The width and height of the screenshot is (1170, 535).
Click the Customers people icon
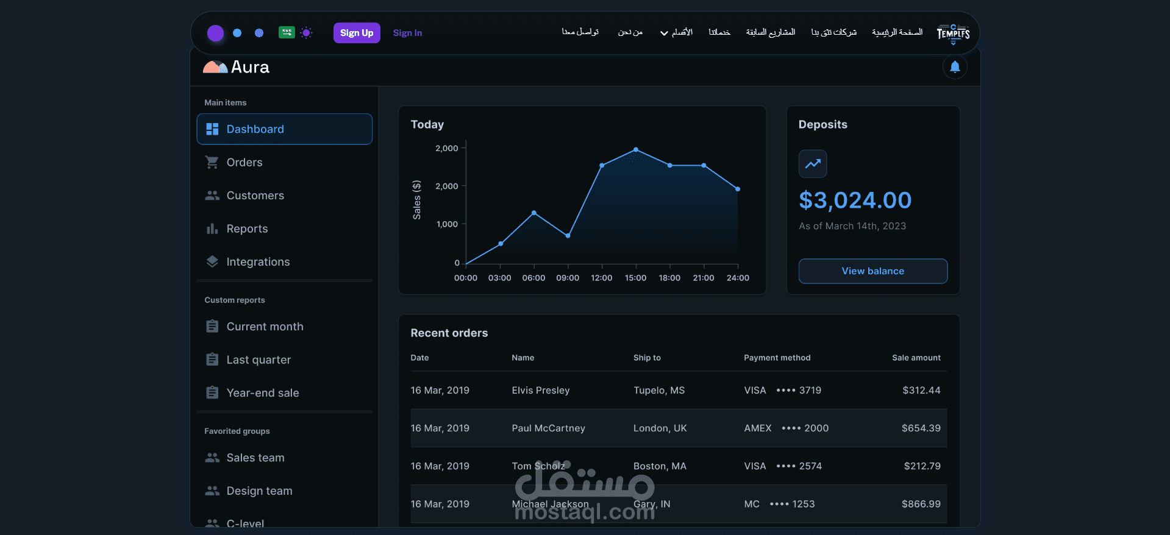pyautogui.click(x=212, y=196)
